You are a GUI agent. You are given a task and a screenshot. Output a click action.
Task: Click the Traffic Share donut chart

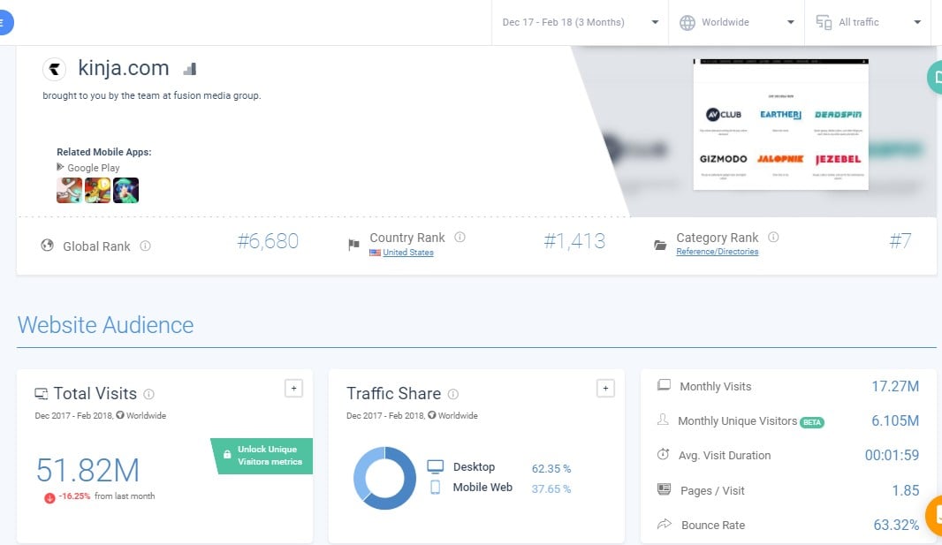(x=384, y=478)
